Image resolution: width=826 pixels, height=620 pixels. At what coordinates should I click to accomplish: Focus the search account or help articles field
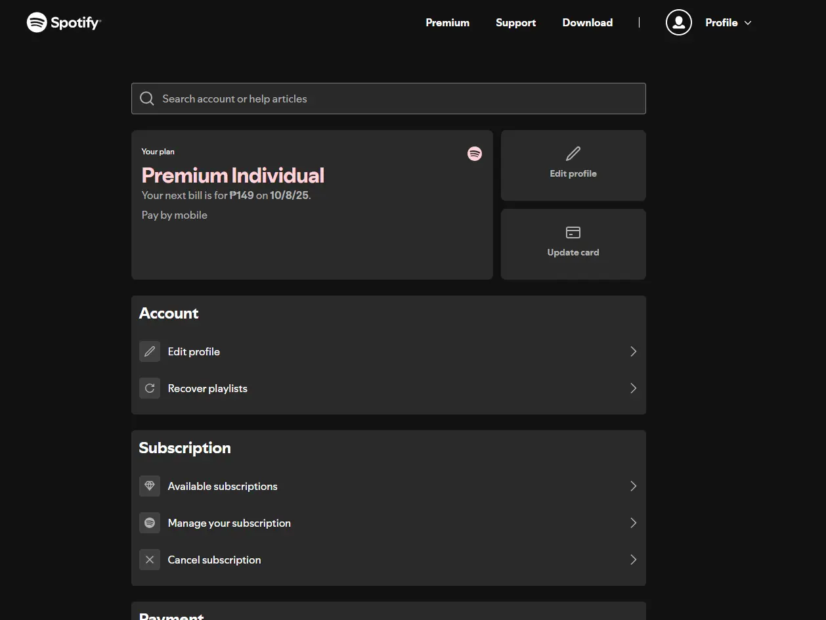point(389,99)
